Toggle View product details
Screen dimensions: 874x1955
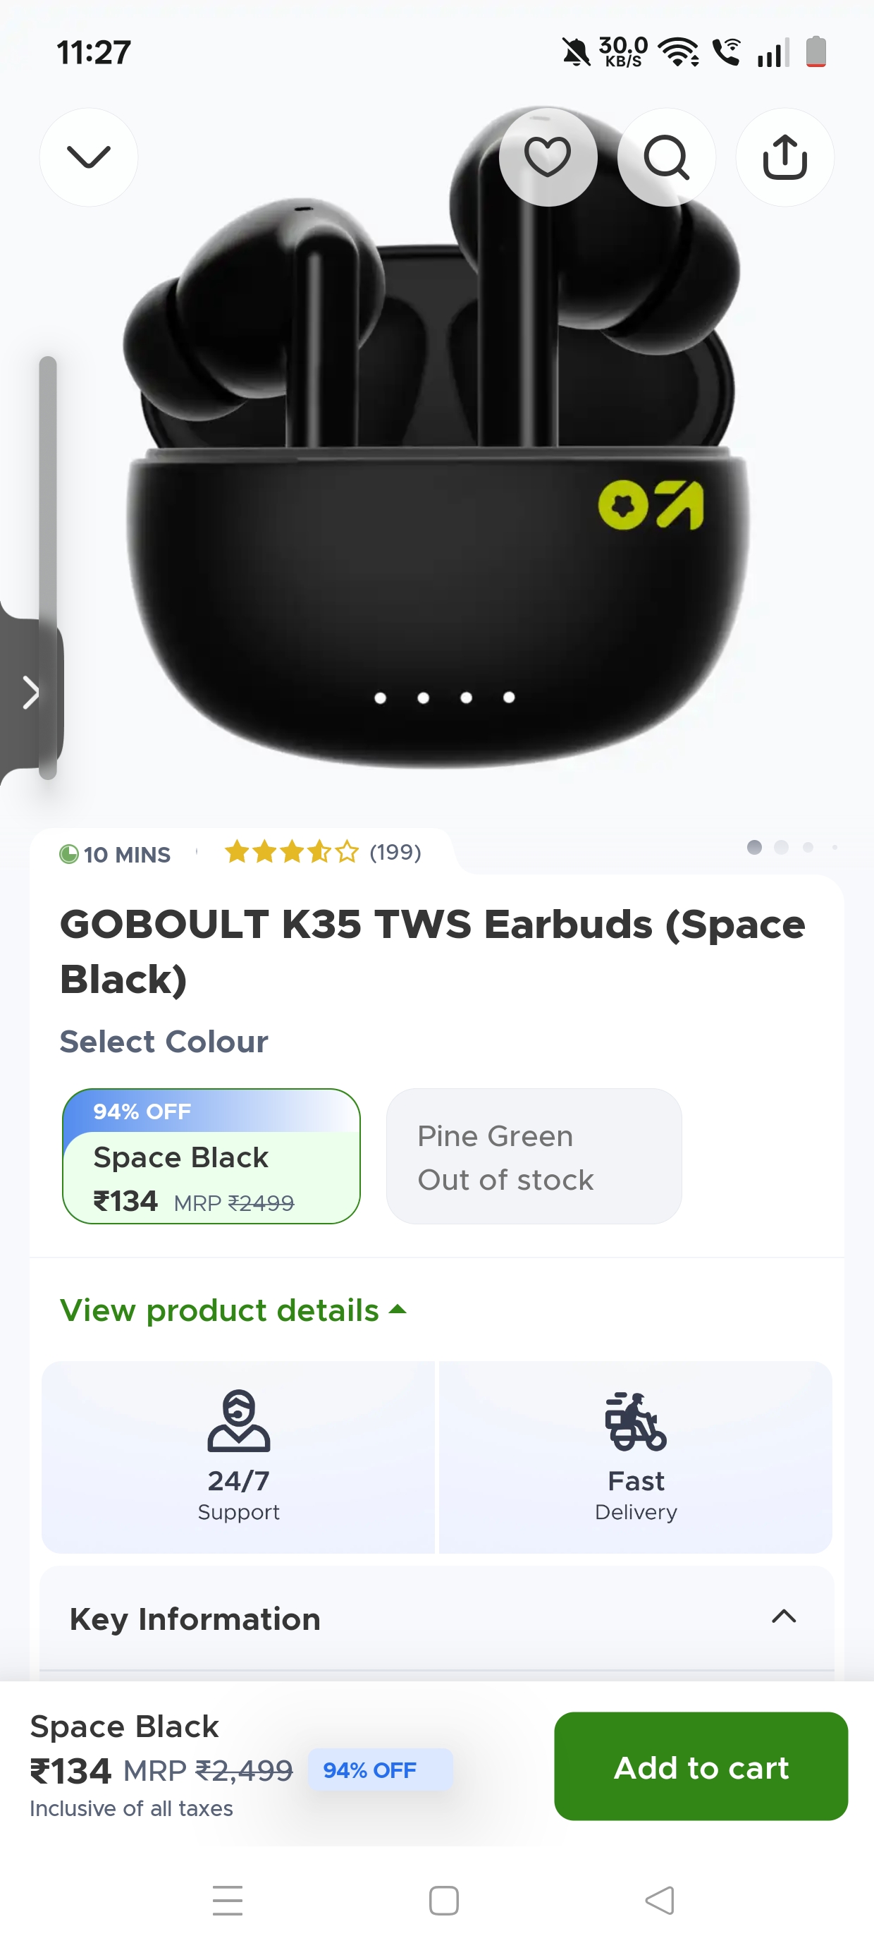pyautogui.click(x=233, y=1310)
